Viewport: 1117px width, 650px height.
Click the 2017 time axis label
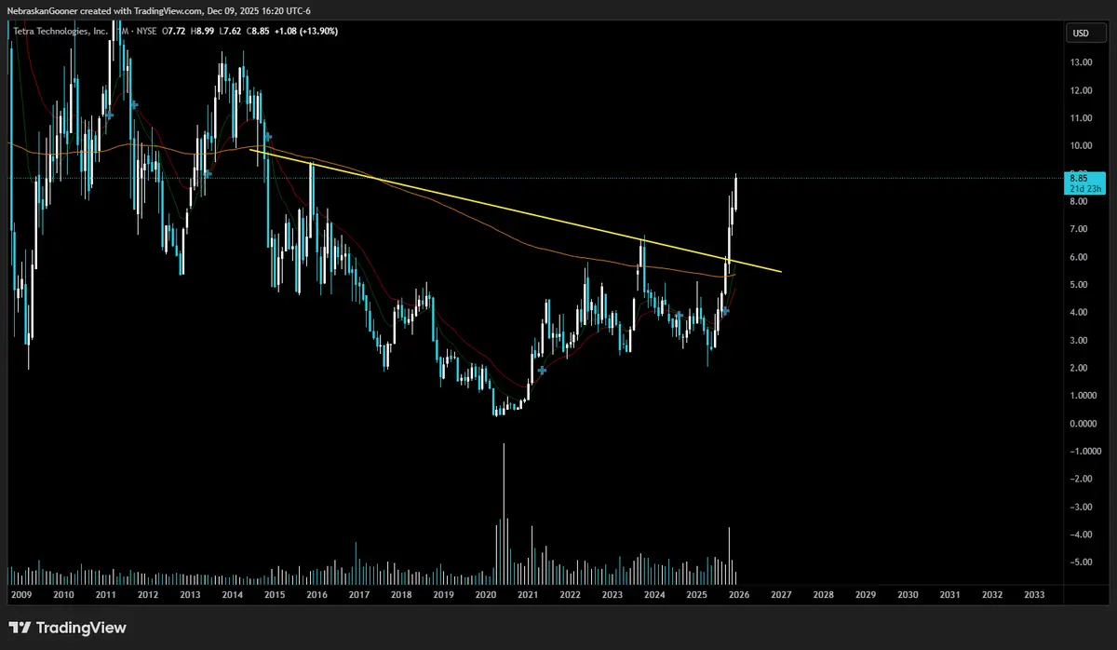[x=358, y=594]
